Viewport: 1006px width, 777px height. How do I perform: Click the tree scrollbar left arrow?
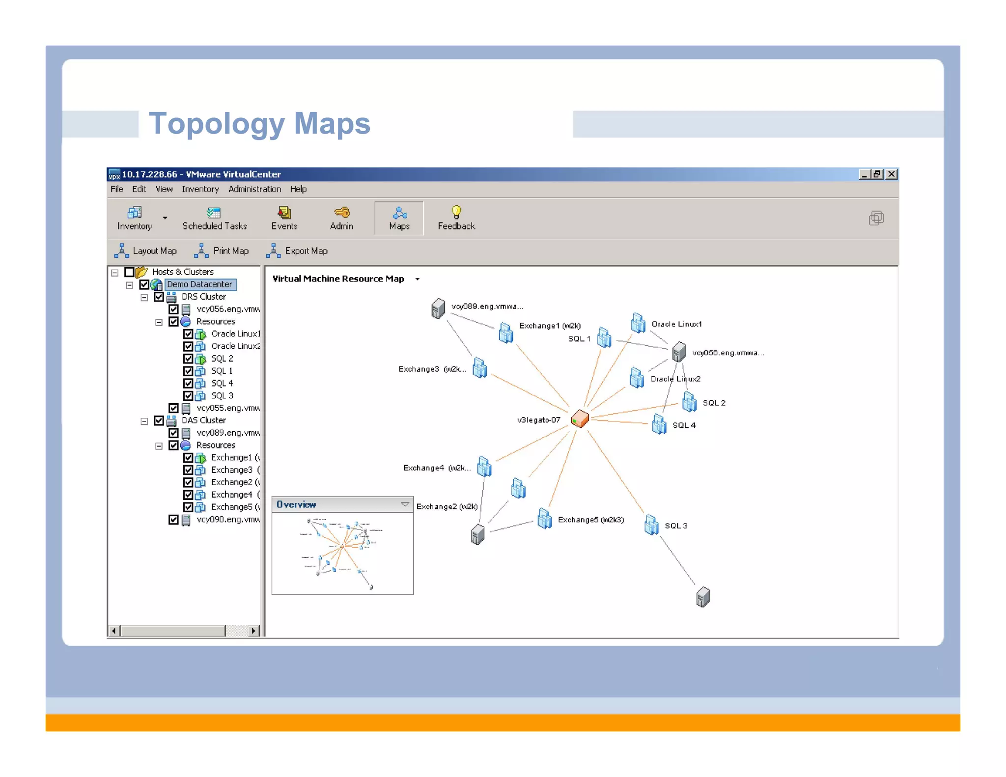point(114,631)
